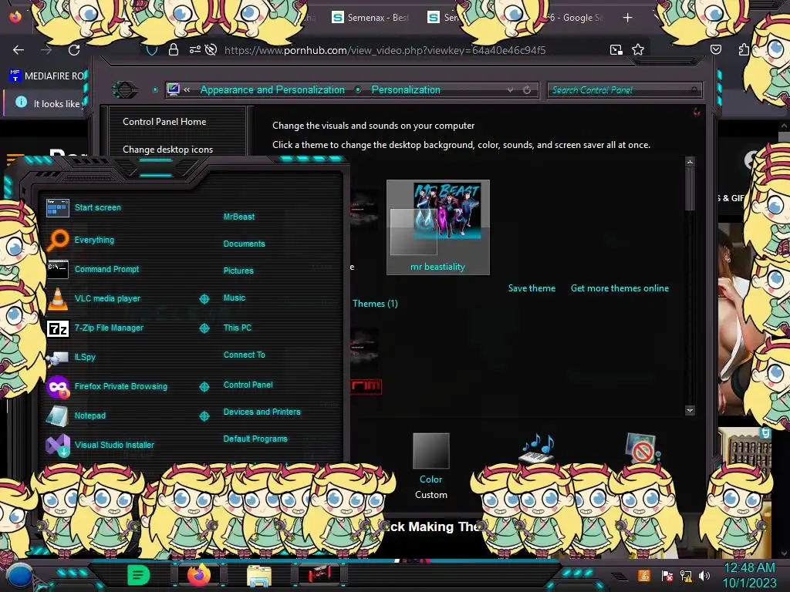Click the network icon in system tray
The width and height of the screenshot is (790, 592).
coord(686,575)
